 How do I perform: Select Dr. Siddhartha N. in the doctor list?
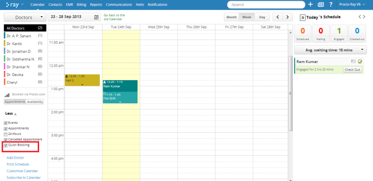coord(25,59)
